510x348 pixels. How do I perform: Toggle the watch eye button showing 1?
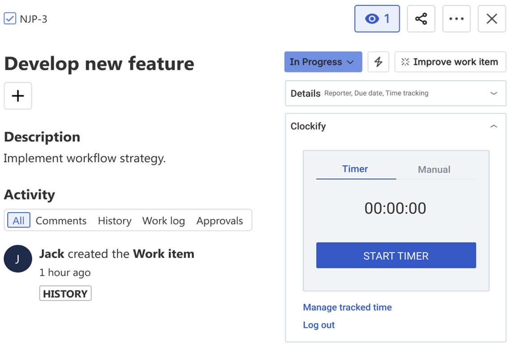pyautogui.click(x=377, y=18)
